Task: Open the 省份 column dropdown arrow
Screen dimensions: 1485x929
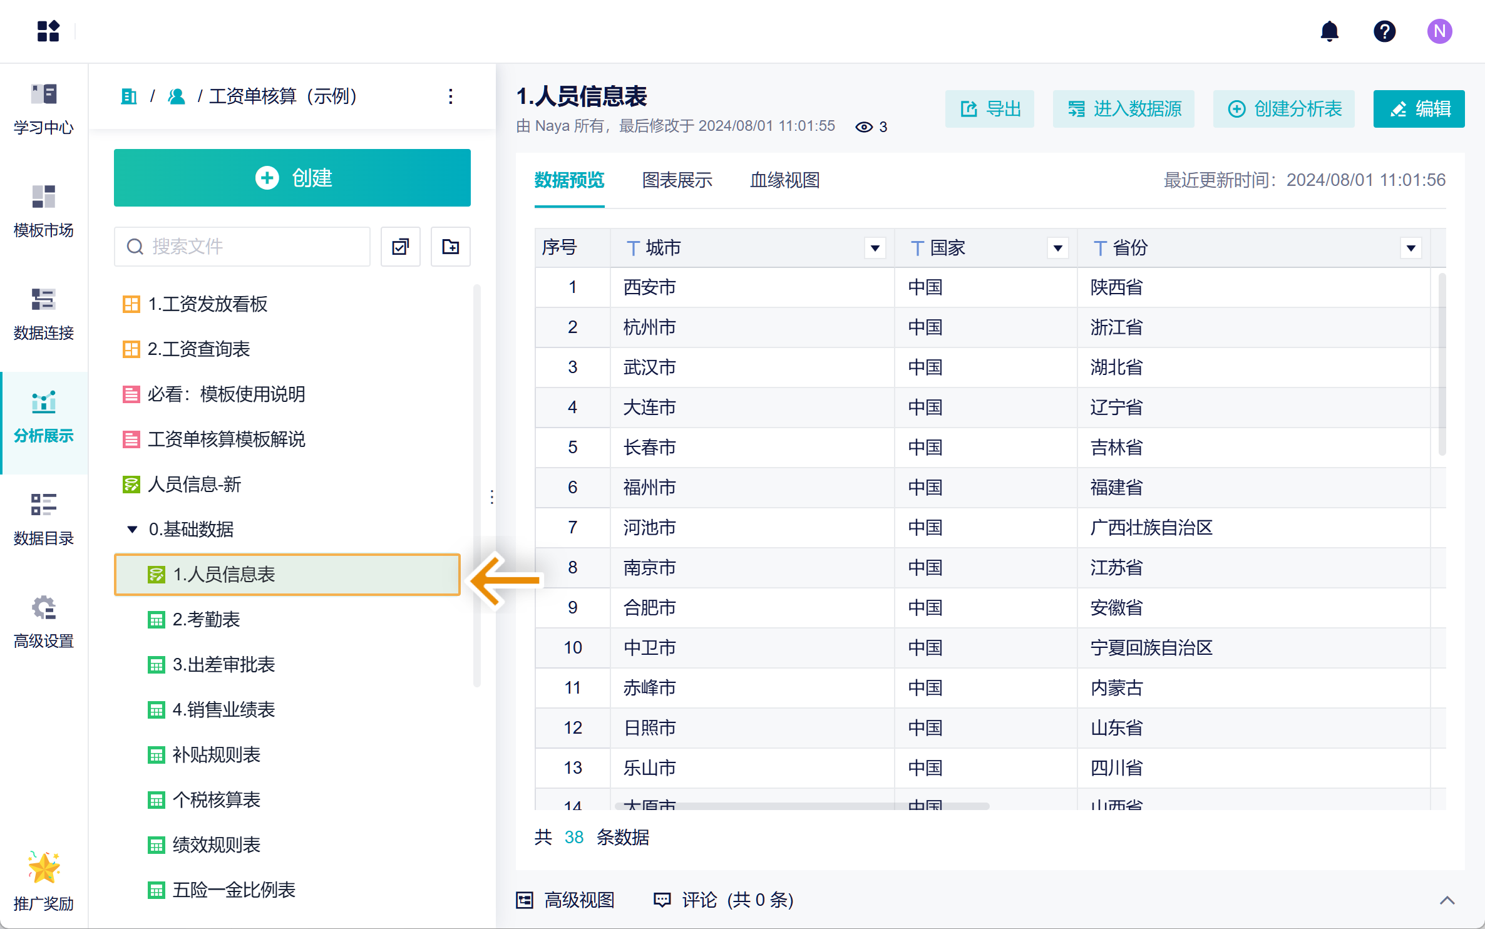Action: tap(1410, 249)
